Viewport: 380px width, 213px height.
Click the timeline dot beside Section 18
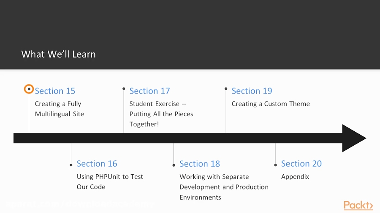coord(174,165)
